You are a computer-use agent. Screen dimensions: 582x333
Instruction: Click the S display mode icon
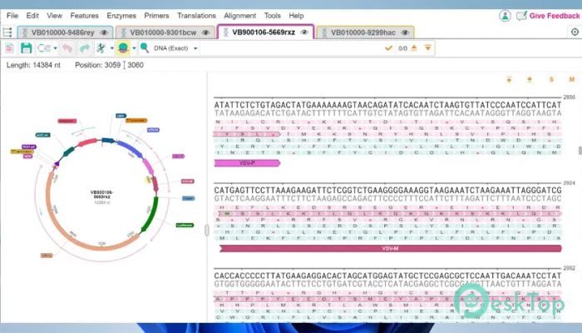click(x=551, y=80)
